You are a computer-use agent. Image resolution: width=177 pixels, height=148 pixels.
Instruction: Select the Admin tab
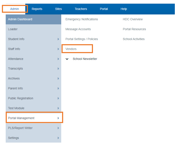(14, 9)
